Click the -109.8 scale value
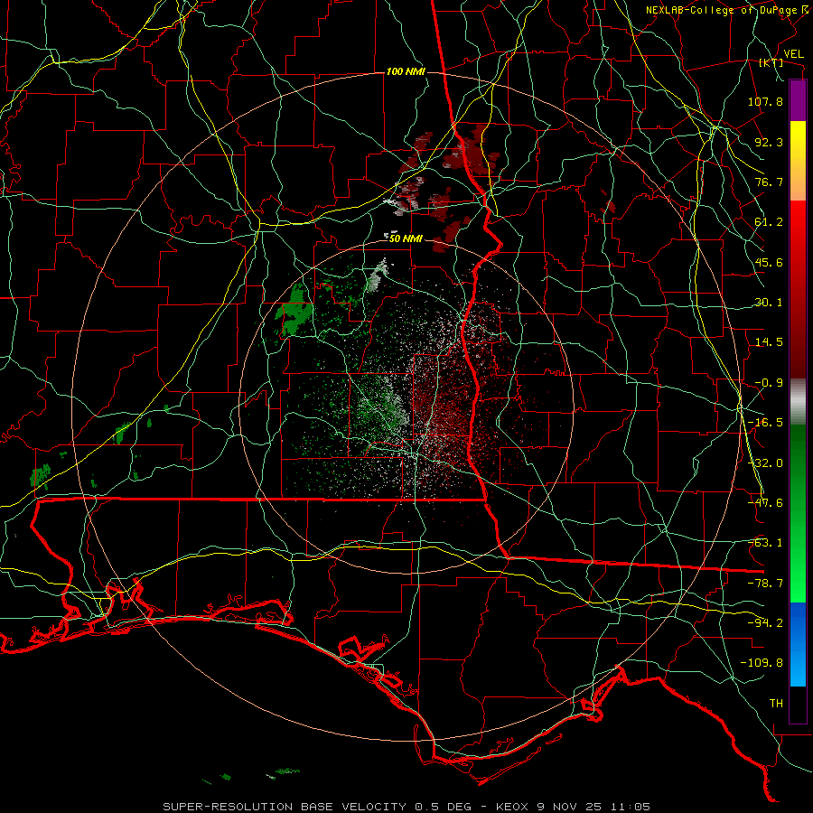 (762, 663)
